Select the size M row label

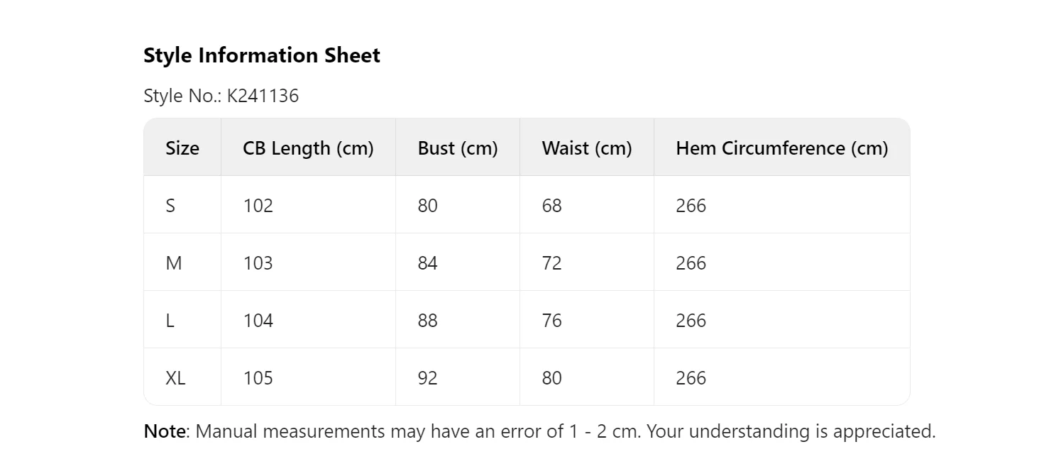(174, 263)
